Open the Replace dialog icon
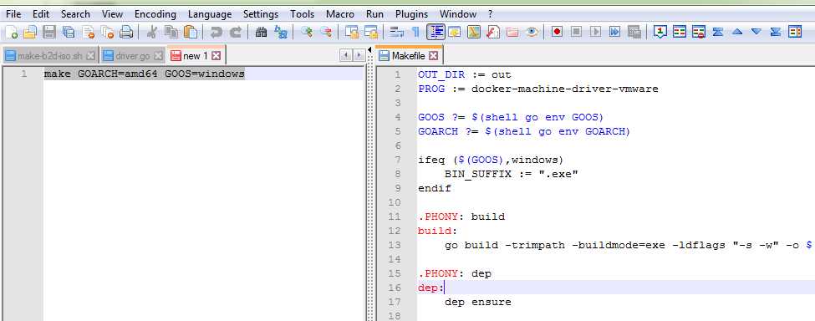The width and height of the screenshot is (815, 321). pyautogui.click(x=281, y=33)
